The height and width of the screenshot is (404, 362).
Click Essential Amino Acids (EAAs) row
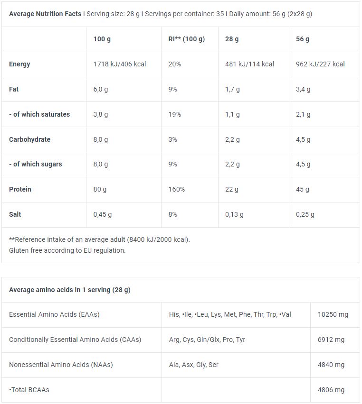[x=181, y=314]
